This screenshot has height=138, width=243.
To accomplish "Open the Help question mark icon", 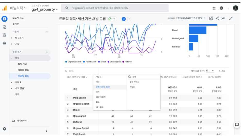I will click(221, 8).
